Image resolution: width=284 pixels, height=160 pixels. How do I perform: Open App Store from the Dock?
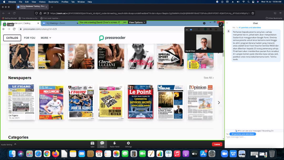pyautogui.click(x=203, y=154)
